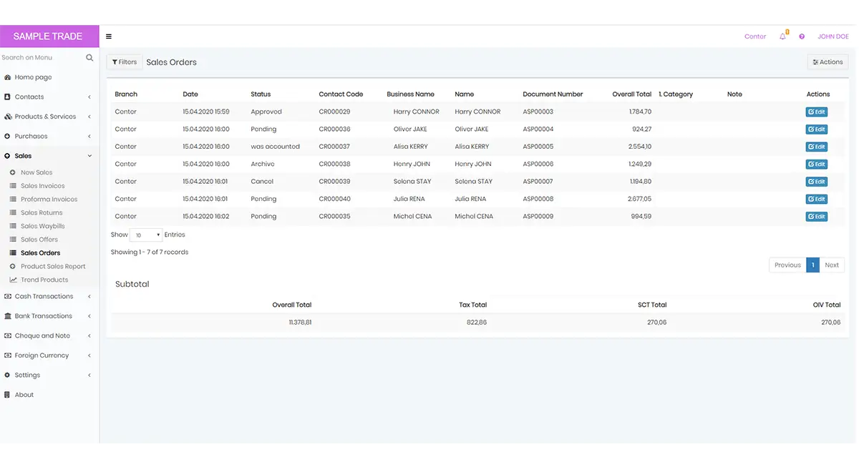
Task: Open the notifications bell icon
Action: pos(783,36)
